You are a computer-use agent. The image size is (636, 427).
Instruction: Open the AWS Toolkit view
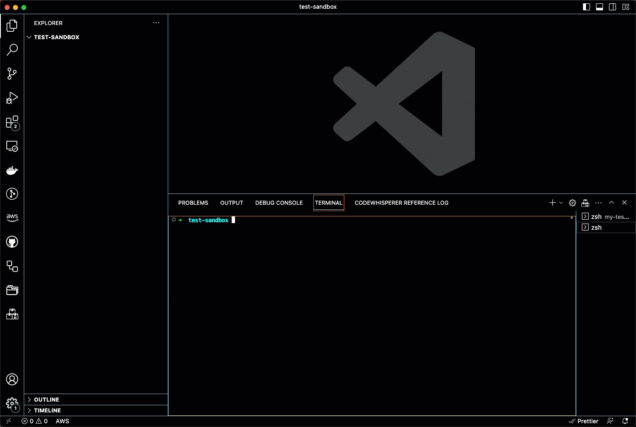tap(12, 218)
